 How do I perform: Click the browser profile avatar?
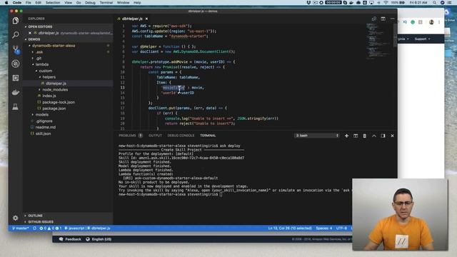click(x=431, y=22)
